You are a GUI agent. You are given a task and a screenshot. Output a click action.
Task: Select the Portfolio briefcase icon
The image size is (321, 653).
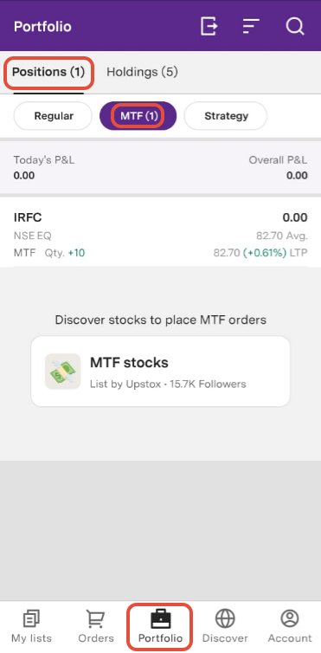[160, 619]
